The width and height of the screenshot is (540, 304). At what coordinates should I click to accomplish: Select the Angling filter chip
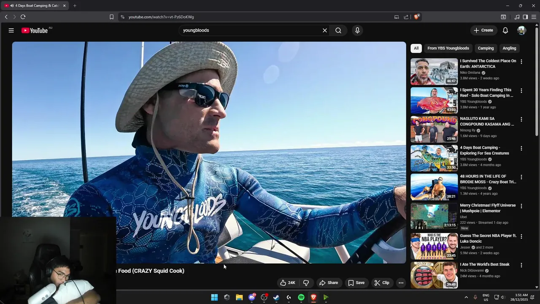click(509, 48)
